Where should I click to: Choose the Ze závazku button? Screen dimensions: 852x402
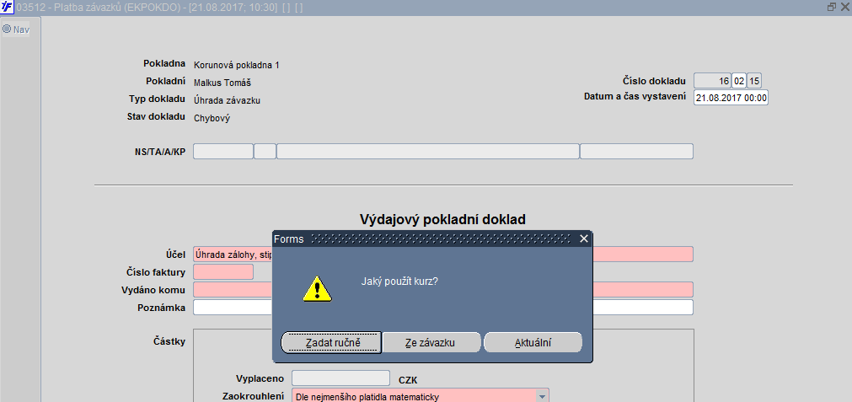click(x=431, y=343)
